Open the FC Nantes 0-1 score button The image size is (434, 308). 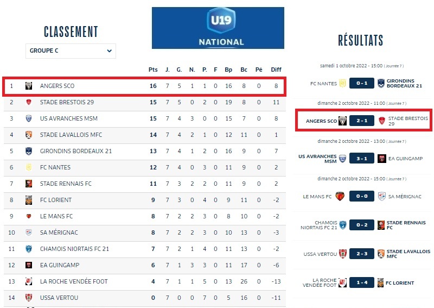(361, 84)
